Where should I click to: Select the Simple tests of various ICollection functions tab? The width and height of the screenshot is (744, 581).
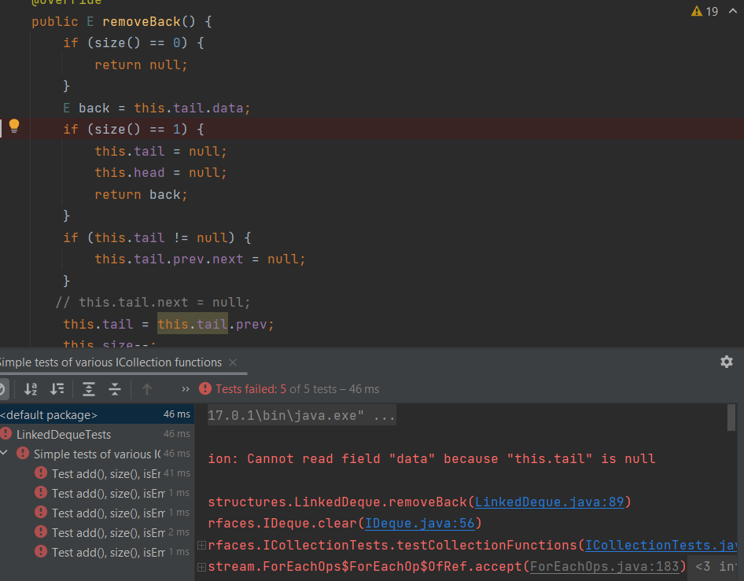click(110, 362)
